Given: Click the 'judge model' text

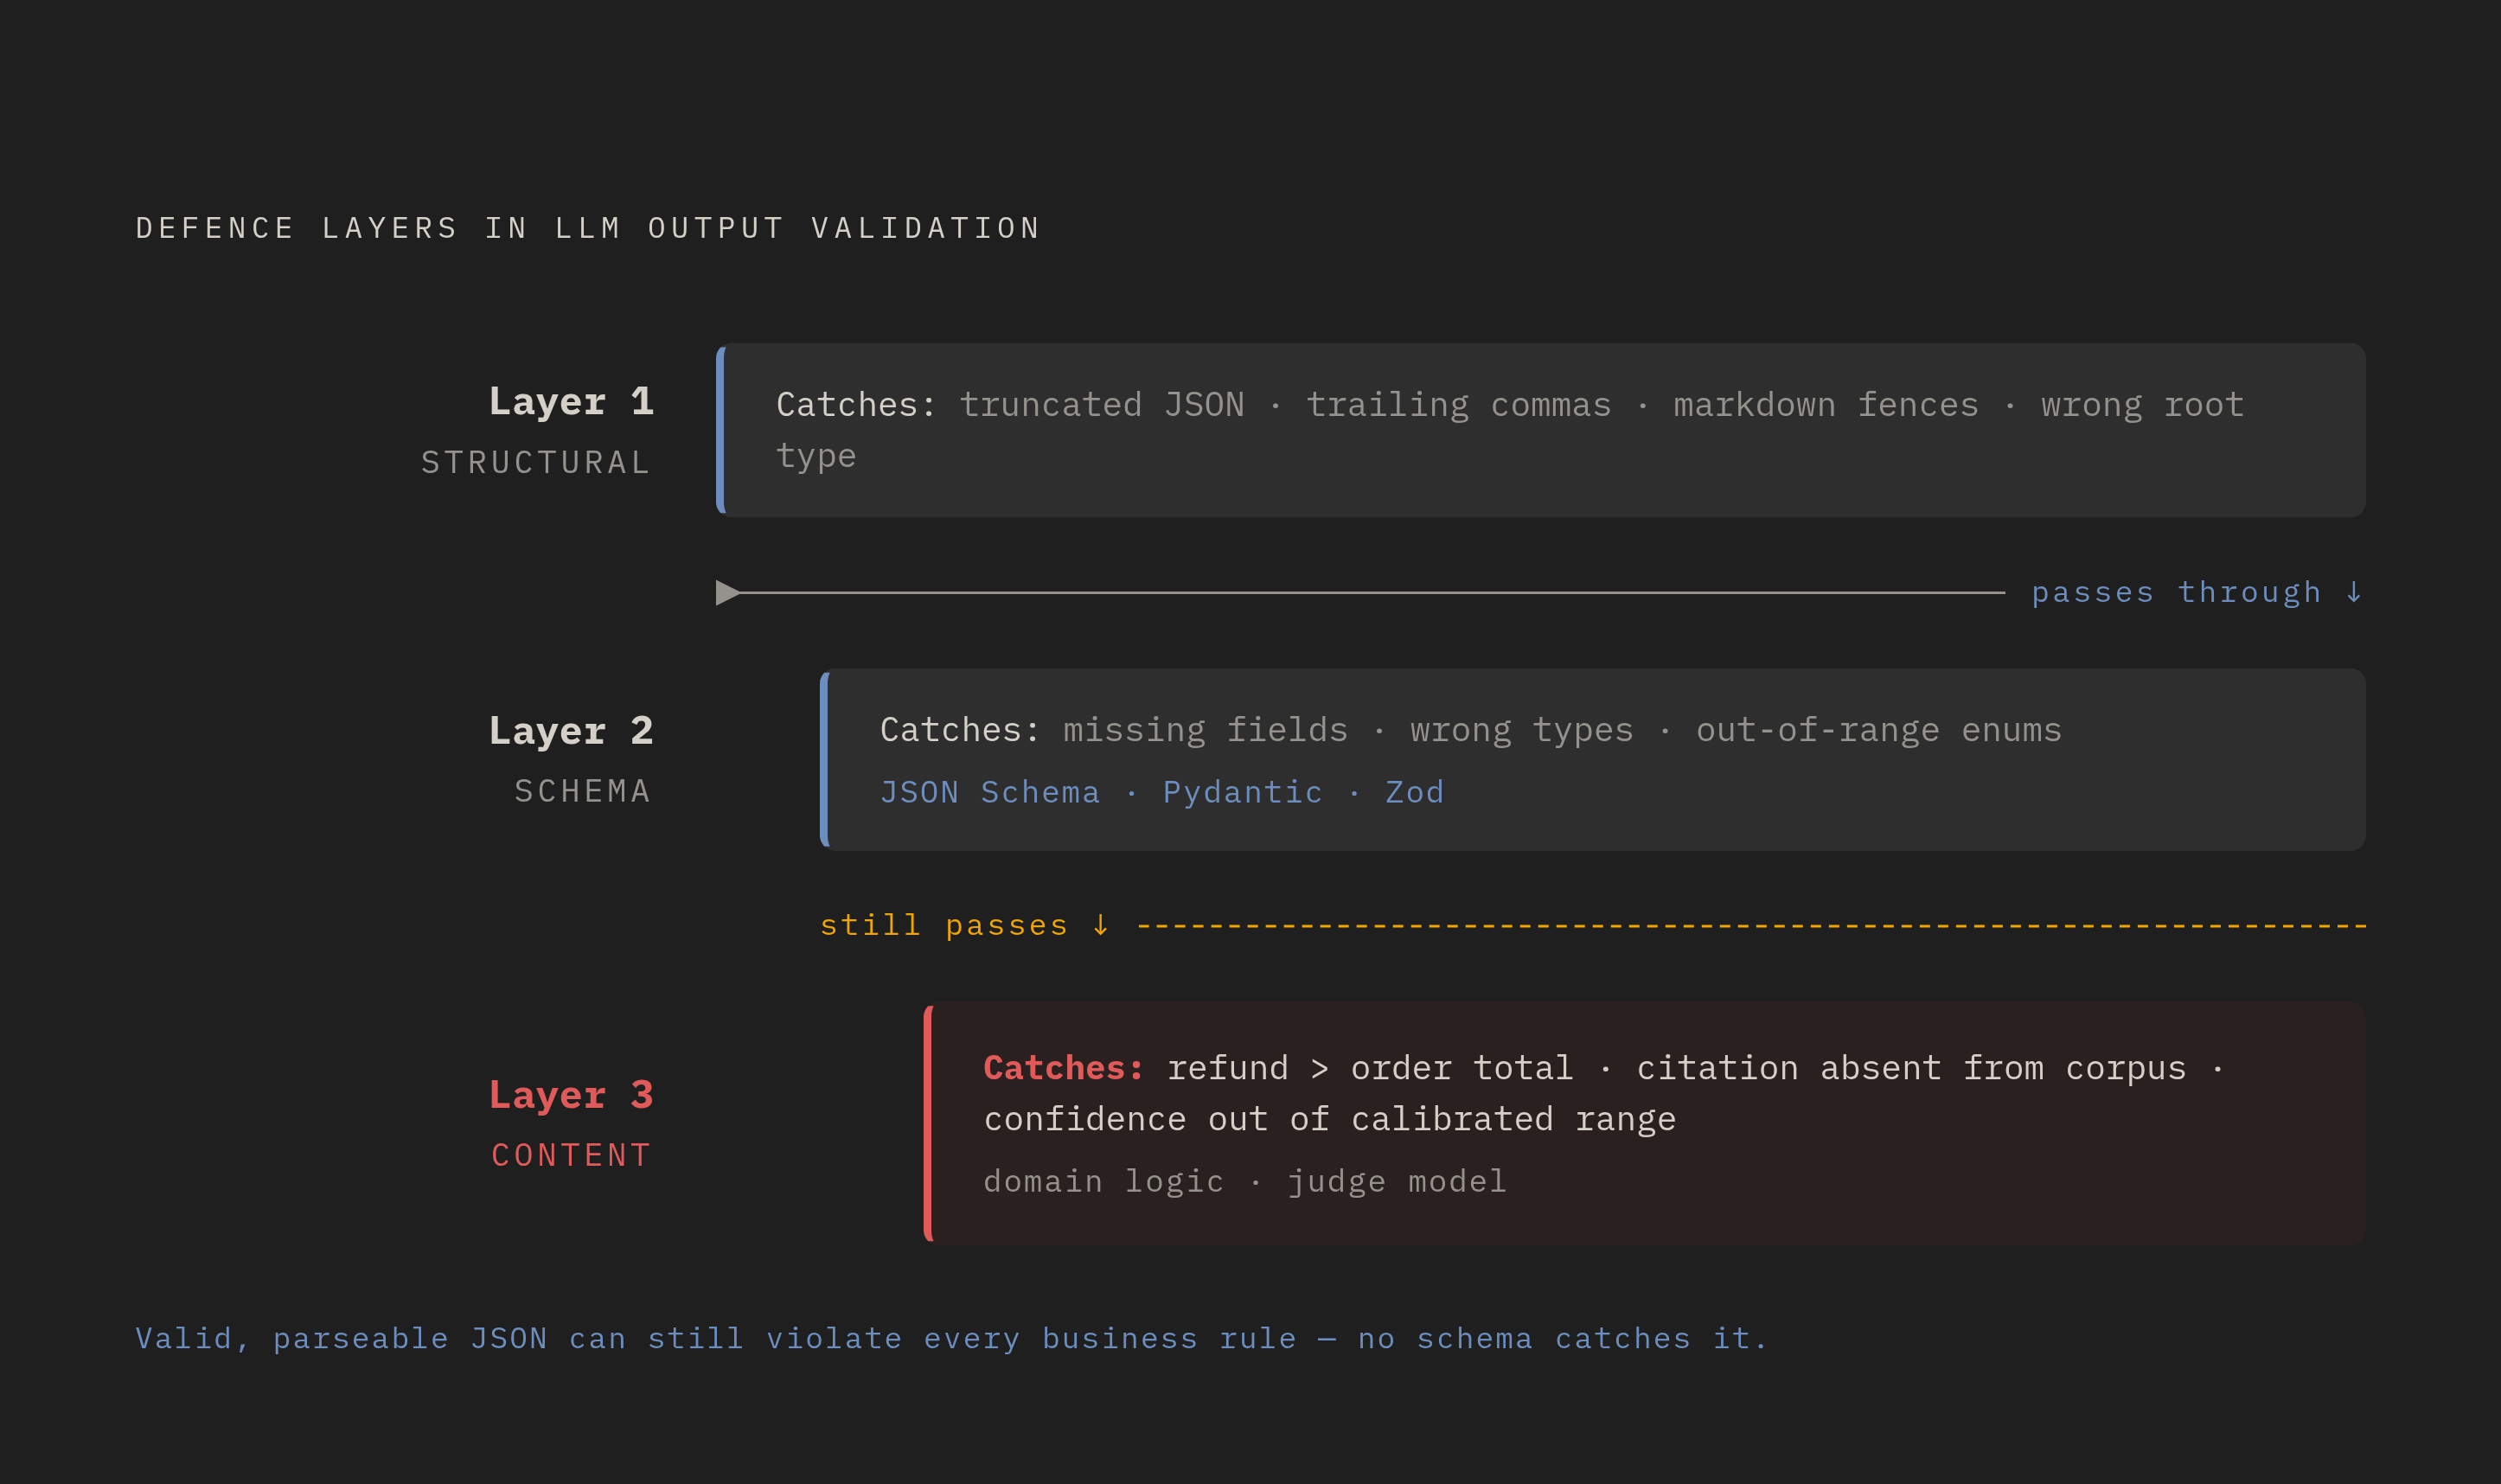Looking at the screenshot, I should 1396,1181.
